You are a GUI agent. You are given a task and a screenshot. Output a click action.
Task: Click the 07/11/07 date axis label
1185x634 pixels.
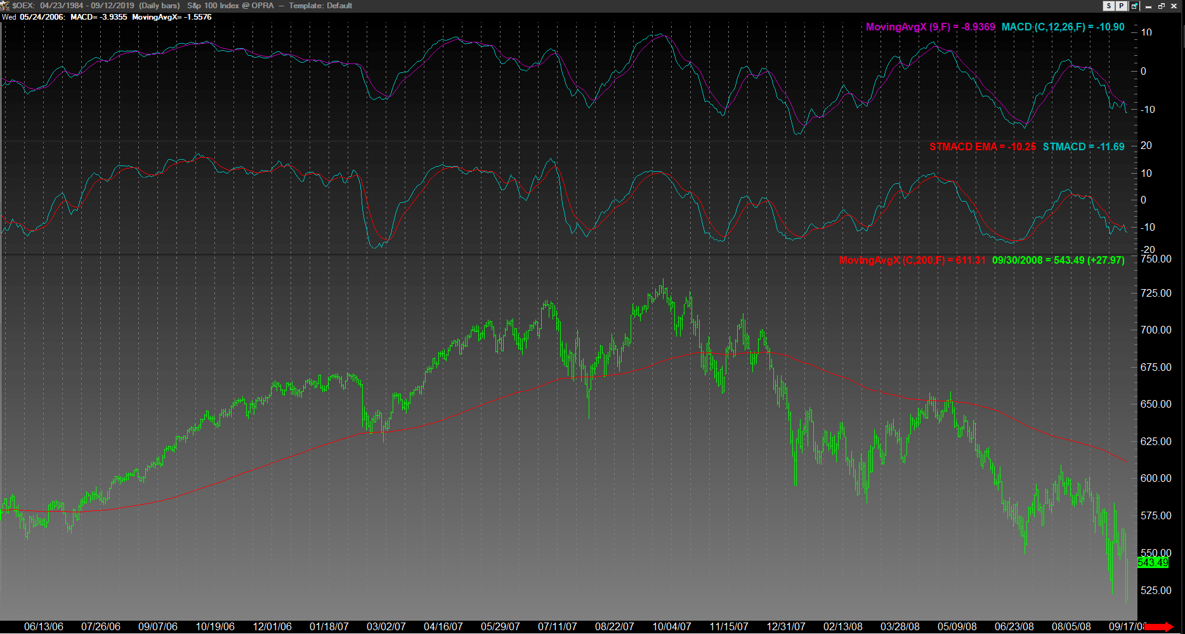pos(558,626)
